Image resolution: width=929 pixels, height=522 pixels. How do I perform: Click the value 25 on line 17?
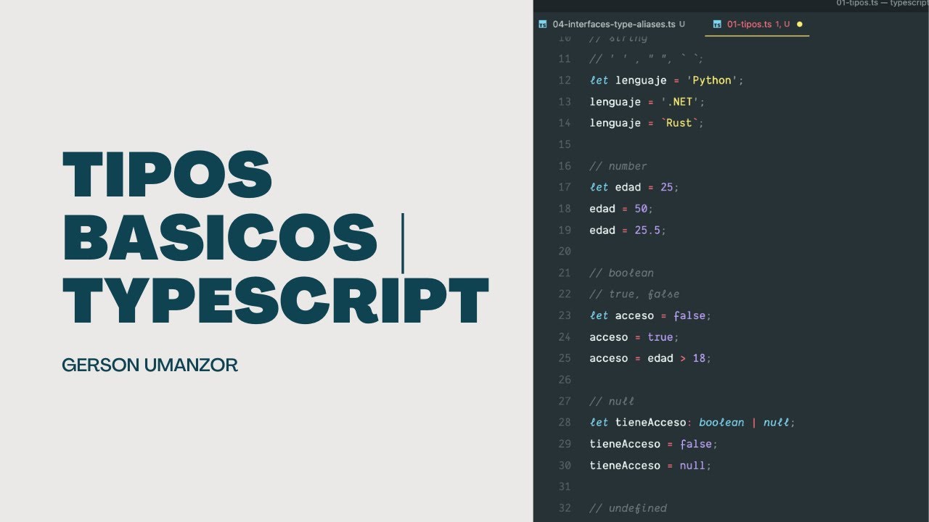point(667,187)
